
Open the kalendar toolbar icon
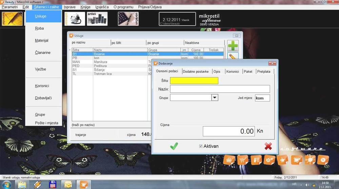tap(12, 19)
